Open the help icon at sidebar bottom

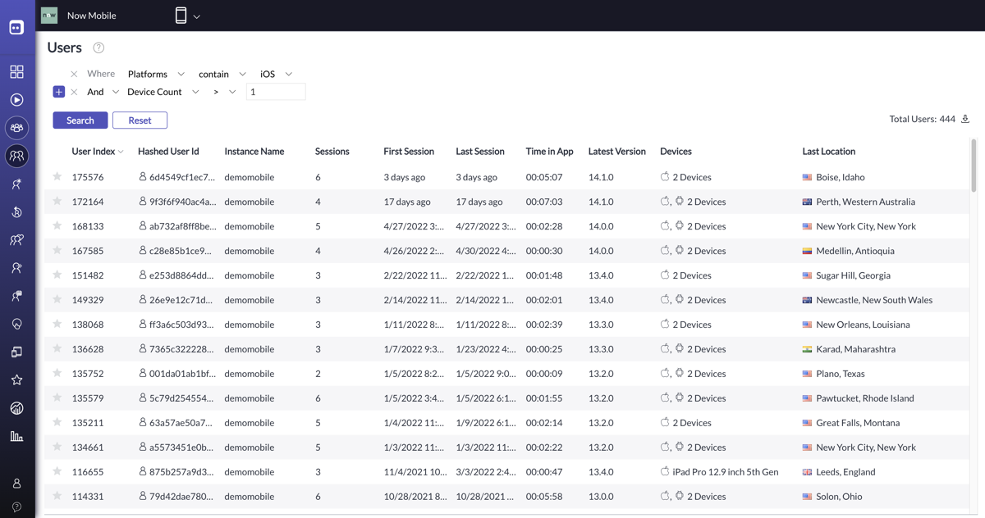click(16, 507)
